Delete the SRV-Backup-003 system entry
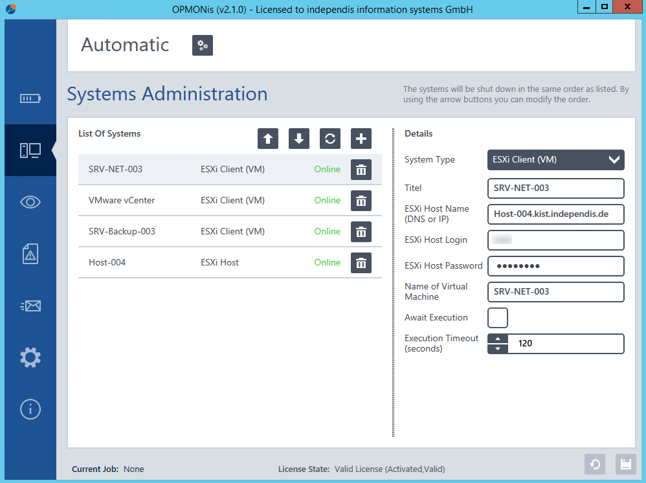646x483 pixels. [x=361, y=232]
